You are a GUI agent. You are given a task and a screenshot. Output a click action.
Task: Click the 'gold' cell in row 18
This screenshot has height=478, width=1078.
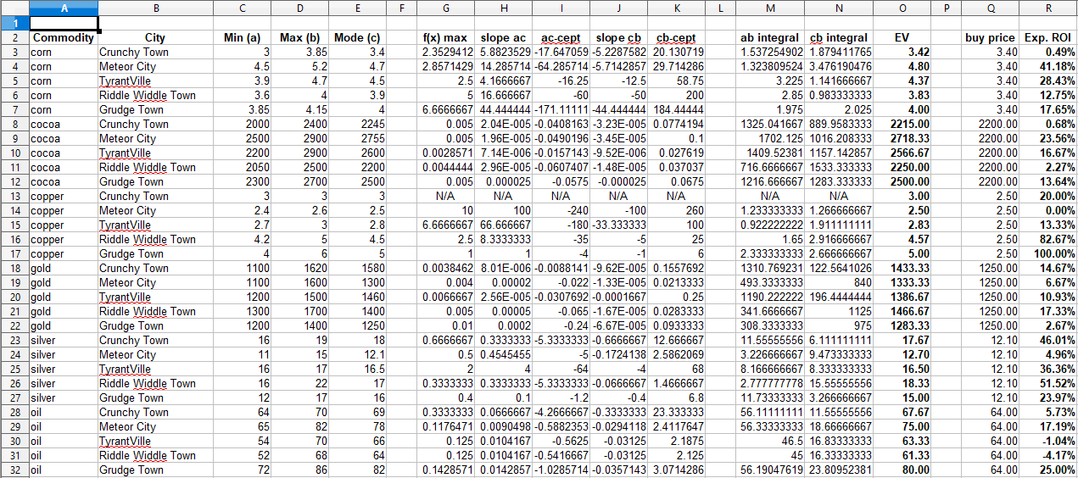(64, 268)
